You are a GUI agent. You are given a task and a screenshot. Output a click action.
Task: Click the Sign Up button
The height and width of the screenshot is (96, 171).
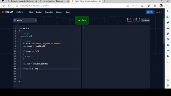click(150, 12)
